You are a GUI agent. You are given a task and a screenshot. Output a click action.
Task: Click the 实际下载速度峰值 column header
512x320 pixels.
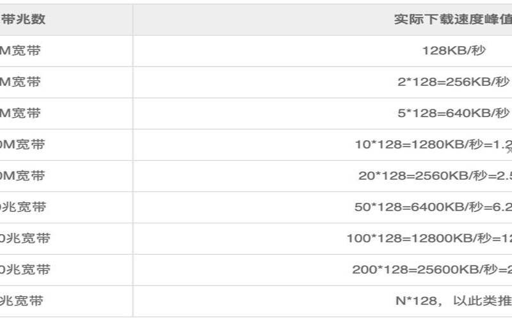[452, 19]
